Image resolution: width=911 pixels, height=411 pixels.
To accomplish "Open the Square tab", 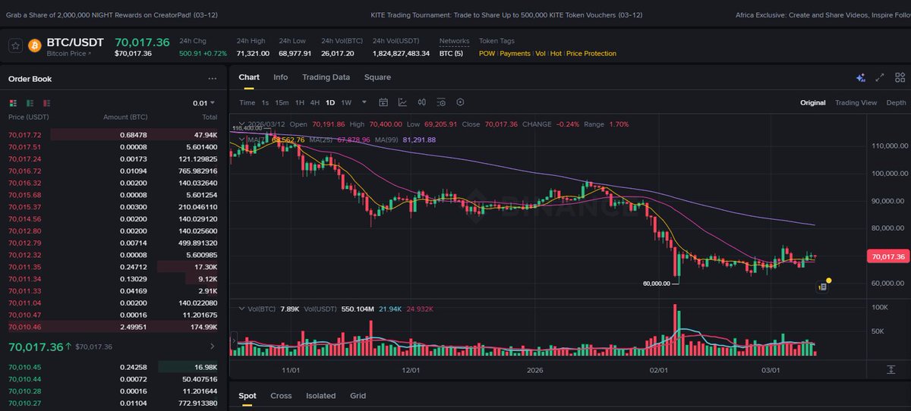I will coord(377,77).
